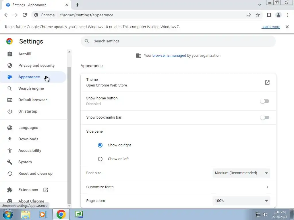Open a new tab with the plus button
The image size is (294, 220).
coord(78,5)
